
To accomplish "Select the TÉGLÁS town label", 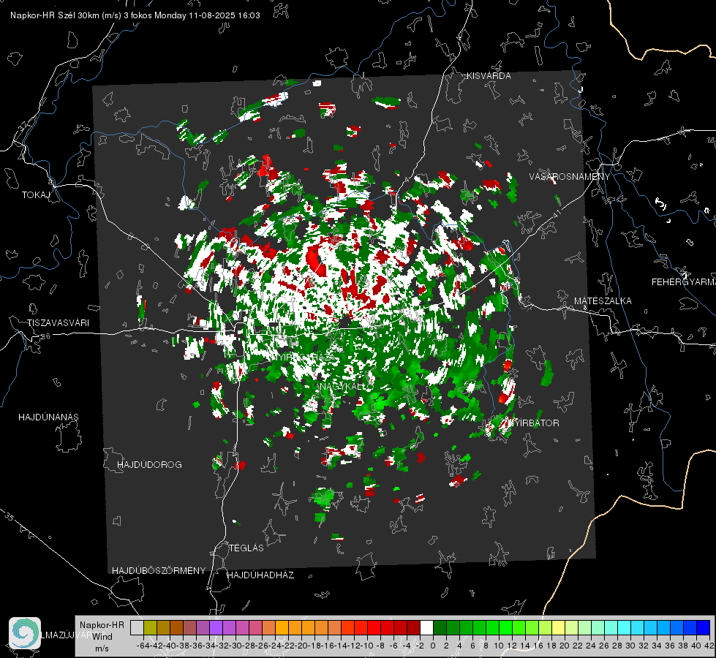I will 246,548.
